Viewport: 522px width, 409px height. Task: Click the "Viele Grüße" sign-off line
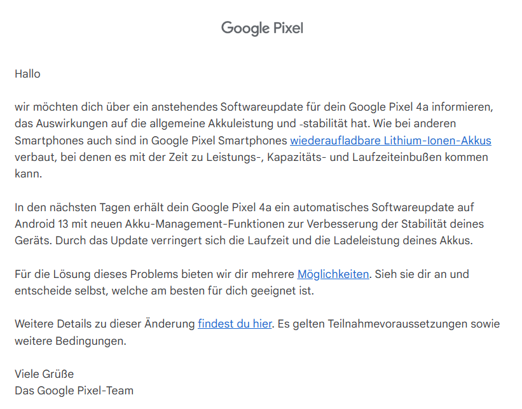44,374
